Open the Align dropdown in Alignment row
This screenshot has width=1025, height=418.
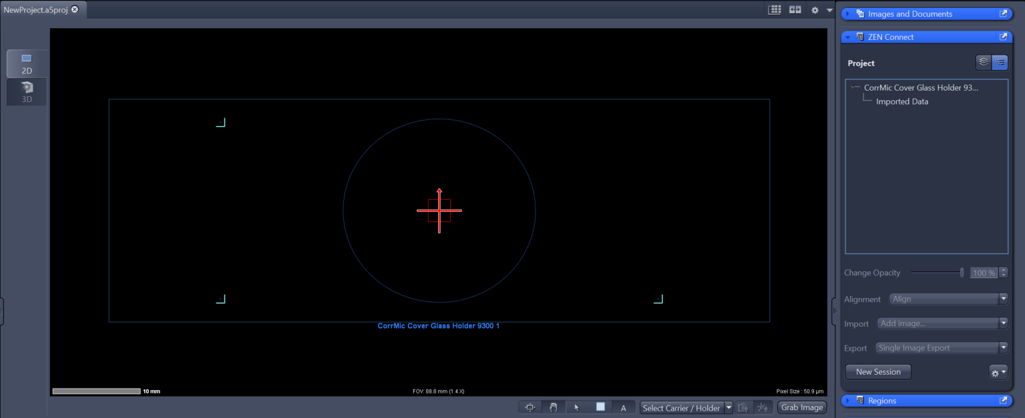[1004, 299]
